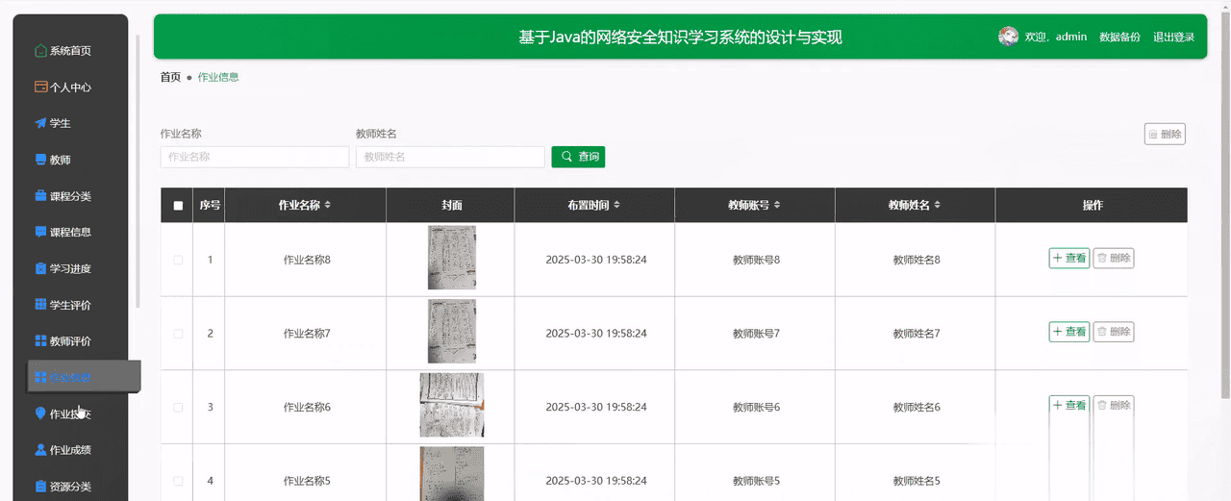Open 作业成绩 menu entry
This screenshot has height=501, width=1231.
point(70,449)
